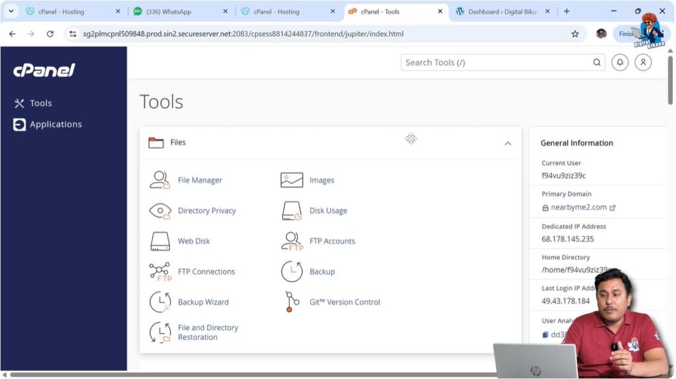The image size is (676, 379).
Task: Click the Files section folder icon
Action: tap(156, 142)
